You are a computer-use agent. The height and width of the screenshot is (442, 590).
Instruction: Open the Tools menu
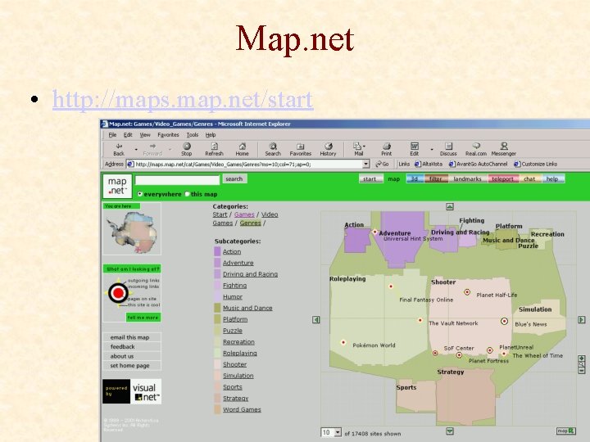[x=193, y=134]
